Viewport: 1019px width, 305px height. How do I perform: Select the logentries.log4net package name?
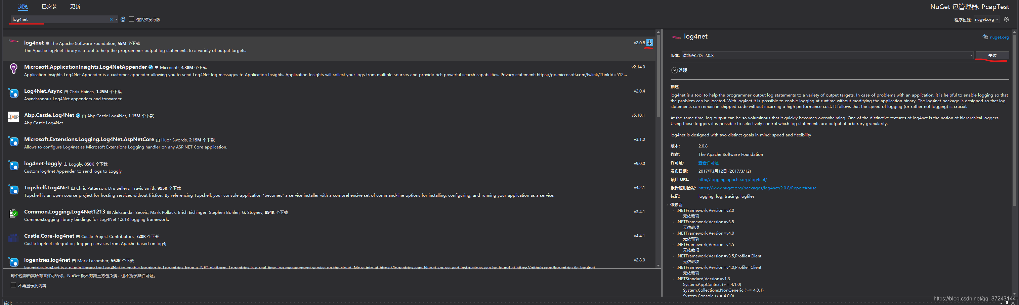coord(47,260)
